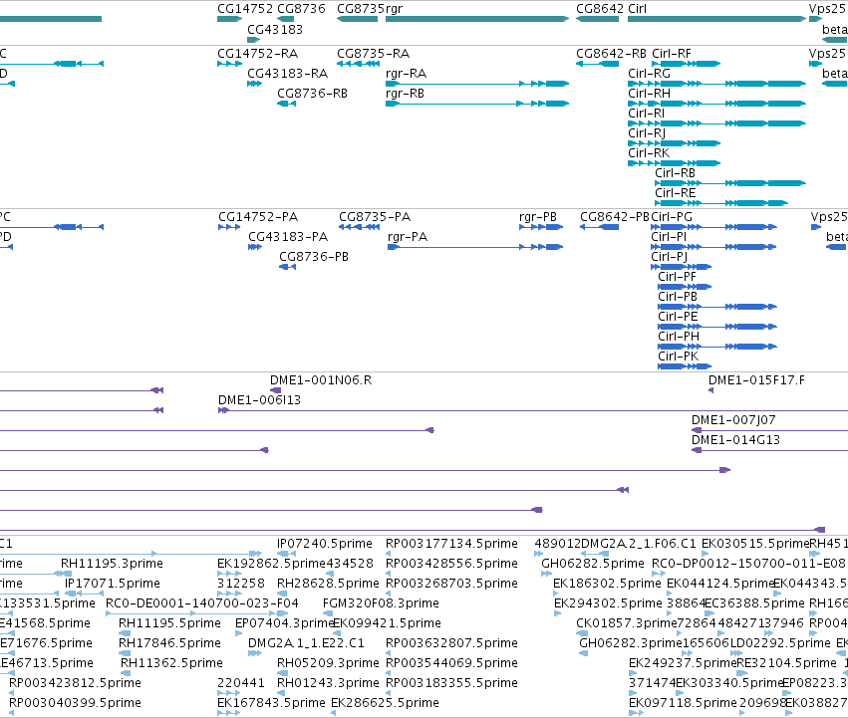848x718 pixels.
Task: Select Cirl-RK transcript label
Action: pyautogui.click(x=649, y=153)
